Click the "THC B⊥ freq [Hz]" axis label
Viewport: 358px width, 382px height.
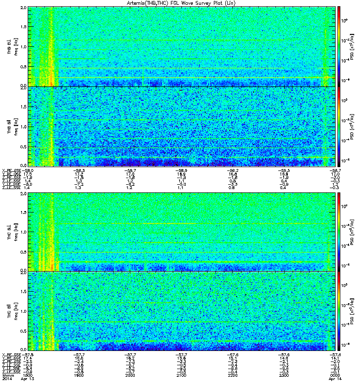(x=12, y=232)
